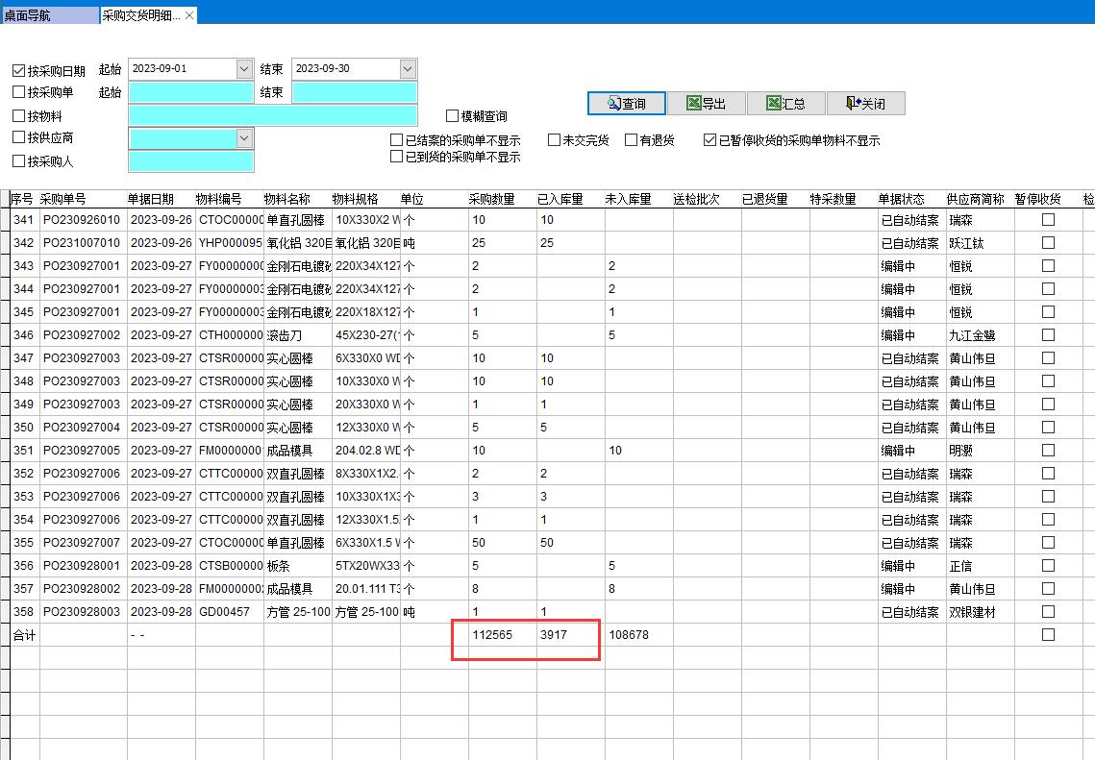Tick the 有退货 checkbox
This screenshot has height=760, width=1095.
tap(631, 140)
